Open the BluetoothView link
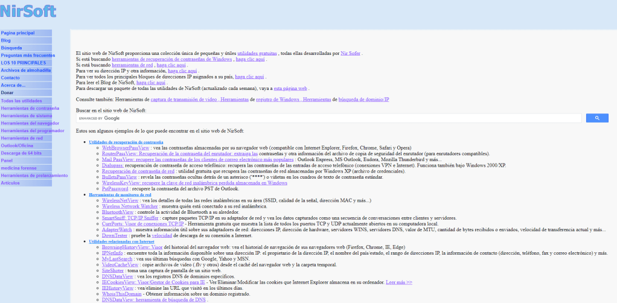Viewport: 617px width, 303px height. [118, 212]
